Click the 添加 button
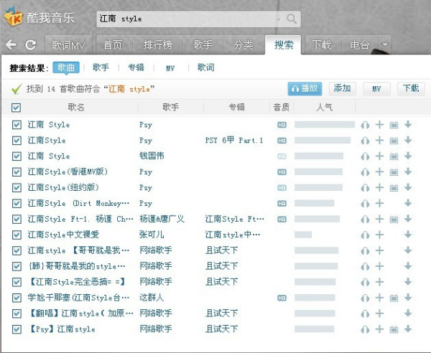This screenshot has height=353, width=431. [342, 89]
